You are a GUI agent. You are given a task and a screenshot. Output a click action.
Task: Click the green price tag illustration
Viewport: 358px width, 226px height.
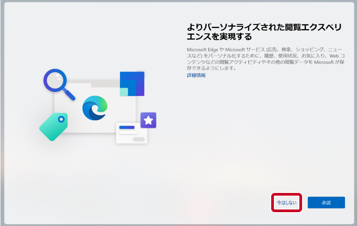coord(54,127)
